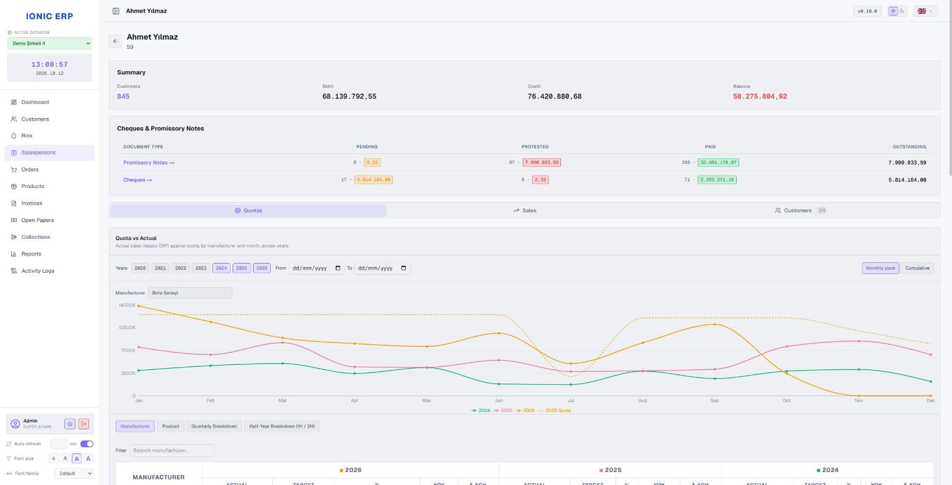Open the Cheques link
The width and height of the screenshot is (952, 485).
point(137,180)
